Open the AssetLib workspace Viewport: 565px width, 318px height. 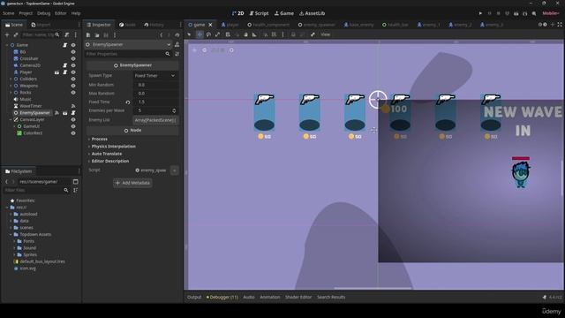pyautogui.click(x=312, y=13)
